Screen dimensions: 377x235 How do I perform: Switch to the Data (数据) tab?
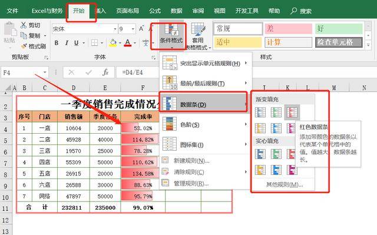[176, 11]
